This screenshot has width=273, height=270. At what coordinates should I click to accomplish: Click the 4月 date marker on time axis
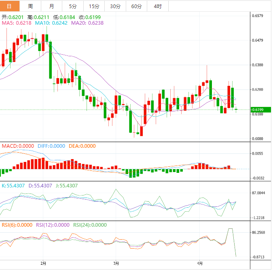tap(199, 263)
